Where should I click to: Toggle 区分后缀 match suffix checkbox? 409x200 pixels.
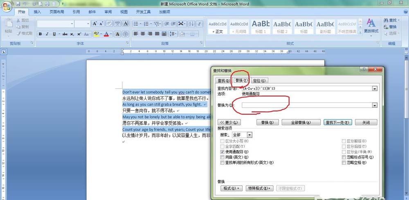344,147
